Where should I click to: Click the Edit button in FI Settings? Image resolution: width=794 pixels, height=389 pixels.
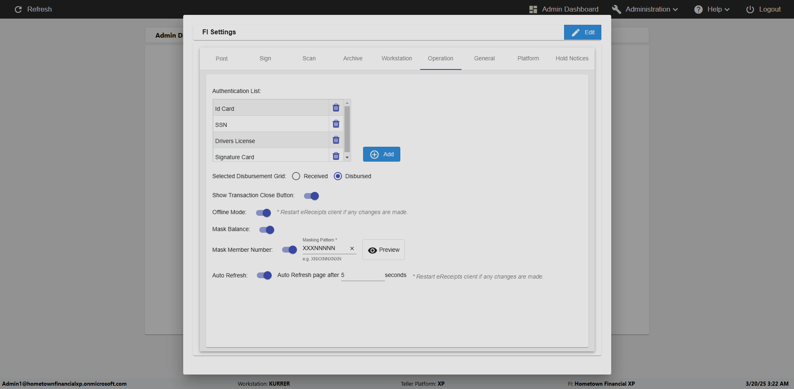(x=582, y=32)
